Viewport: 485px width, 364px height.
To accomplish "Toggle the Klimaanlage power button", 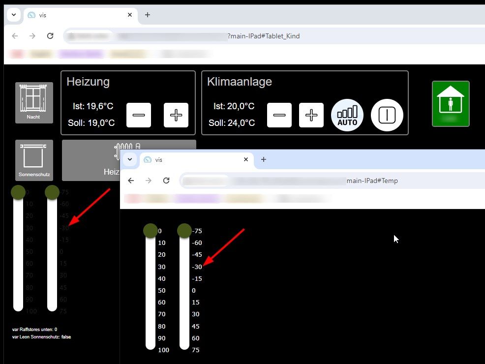I will click(x=387, y=115).
